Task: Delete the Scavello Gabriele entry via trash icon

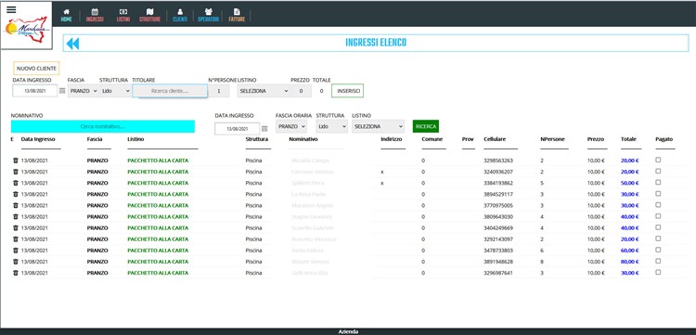Action: tap(16, 227)
